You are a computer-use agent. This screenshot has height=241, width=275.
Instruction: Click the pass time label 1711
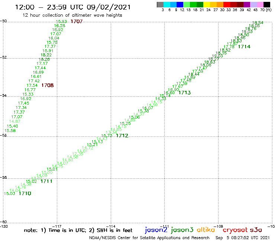(x=46, y=181)
